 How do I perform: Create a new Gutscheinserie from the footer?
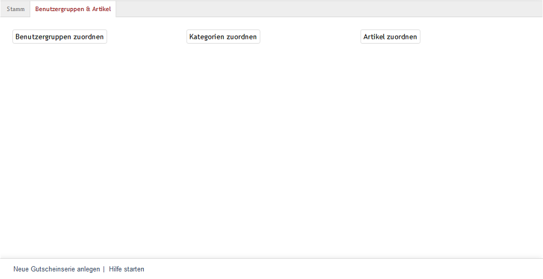pyautogui.click(x=57, y=269)
